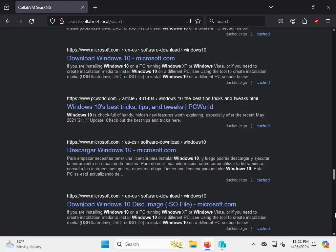Expand the hidden system tray icons chevron

254,244
